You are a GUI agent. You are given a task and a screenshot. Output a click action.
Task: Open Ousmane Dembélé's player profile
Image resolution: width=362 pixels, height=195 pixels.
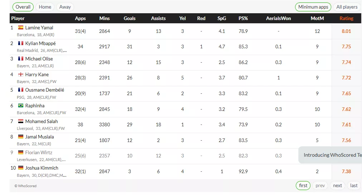pyautogui.click(x=45, y=90)
